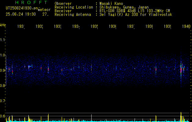Click the 1933 time axis label
Screen dimensions: 192x122
[58, 26]
